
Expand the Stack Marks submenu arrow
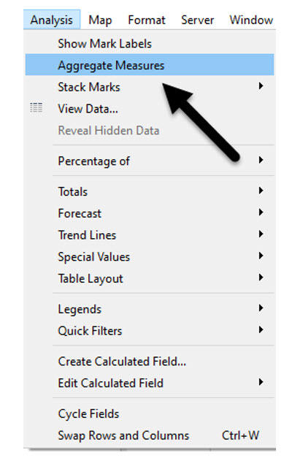[261, 86]
